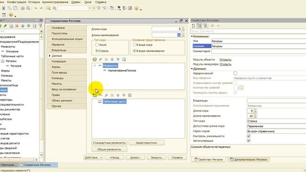Select В виде наименования presentation option
Screen dimensions: 306x172
pyautogui.click(x=134, y=51)
